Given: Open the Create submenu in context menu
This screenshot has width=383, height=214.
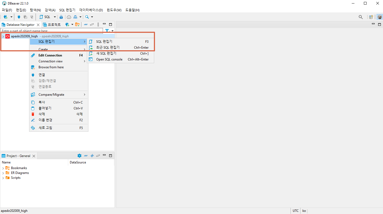Looking at the screenshot, I should click(58, 49).
